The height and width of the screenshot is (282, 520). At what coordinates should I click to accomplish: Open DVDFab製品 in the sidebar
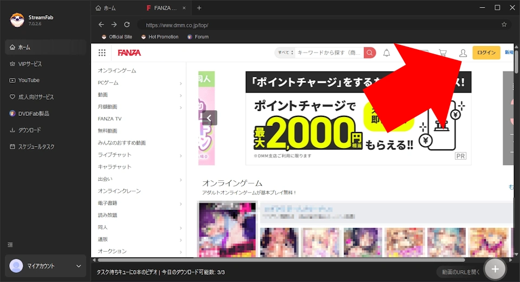coord(45,113)
